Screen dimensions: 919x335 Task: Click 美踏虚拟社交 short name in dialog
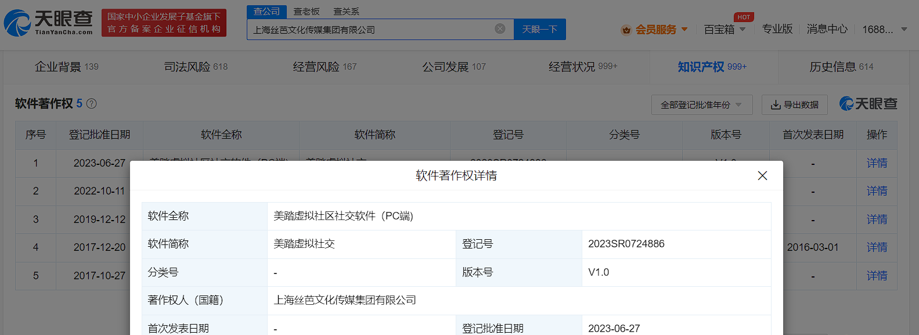pyautogui.click(x=304, y=244)
